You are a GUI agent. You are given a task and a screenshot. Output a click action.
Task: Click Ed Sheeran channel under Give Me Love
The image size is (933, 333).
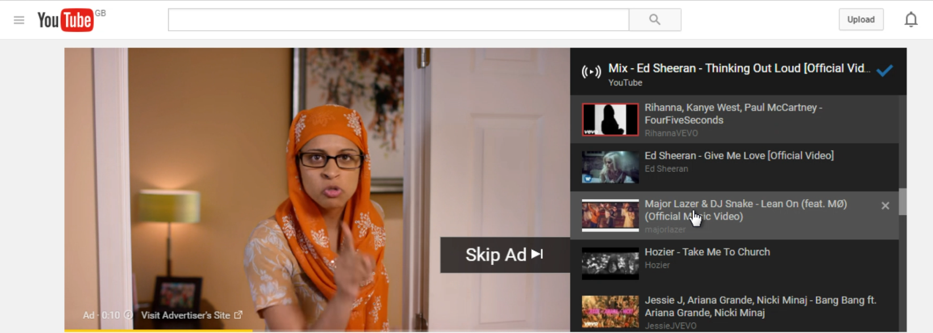coord(666,169)
